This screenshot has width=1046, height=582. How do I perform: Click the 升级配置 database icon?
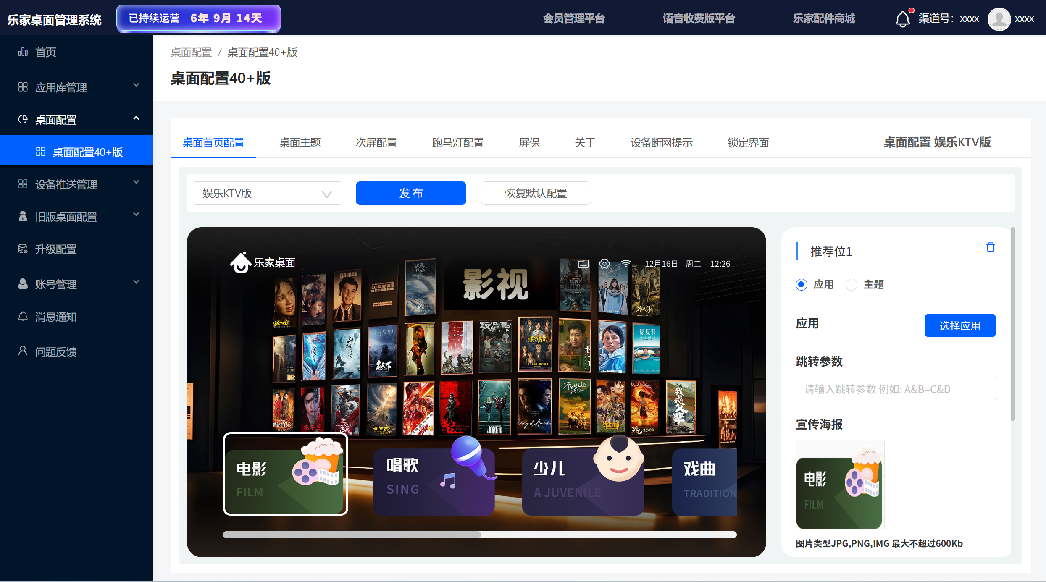(23, 249)
